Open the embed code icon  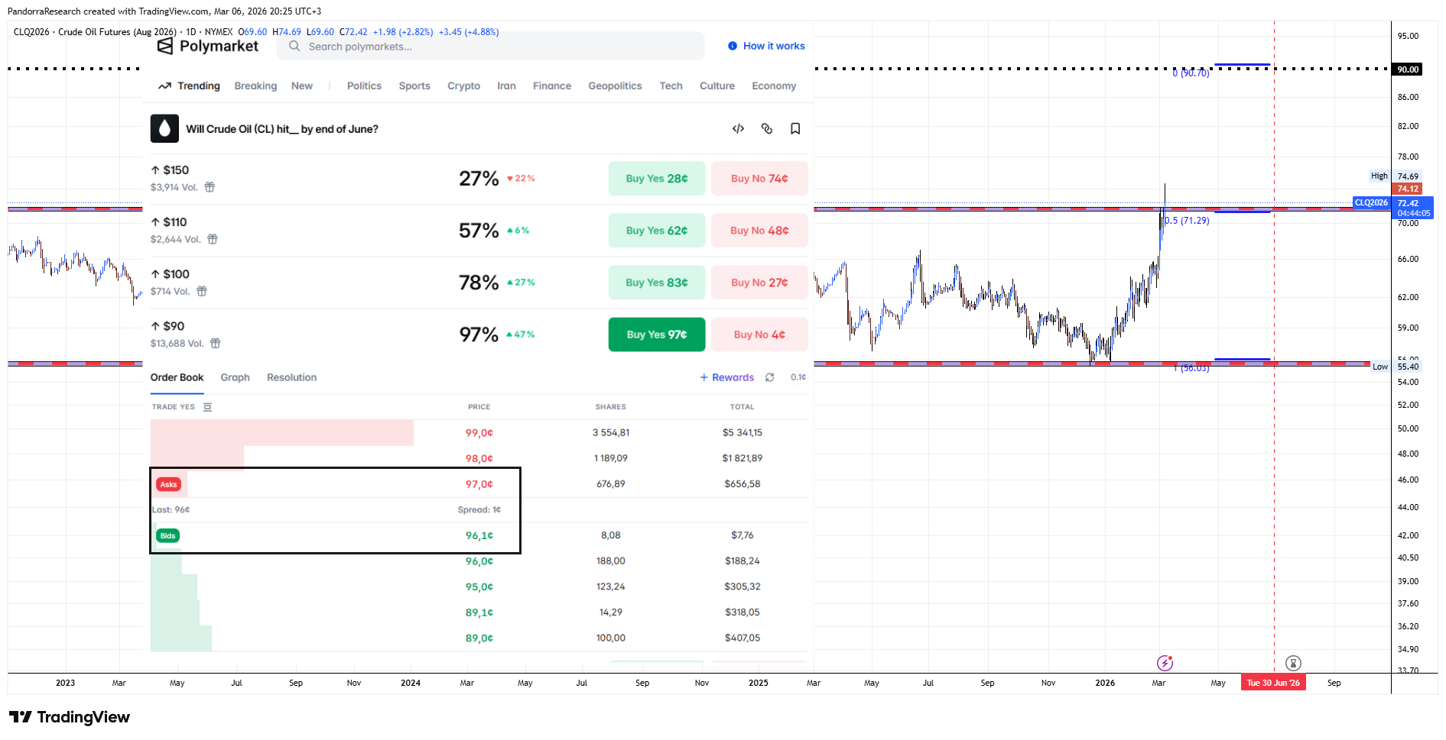738,128
